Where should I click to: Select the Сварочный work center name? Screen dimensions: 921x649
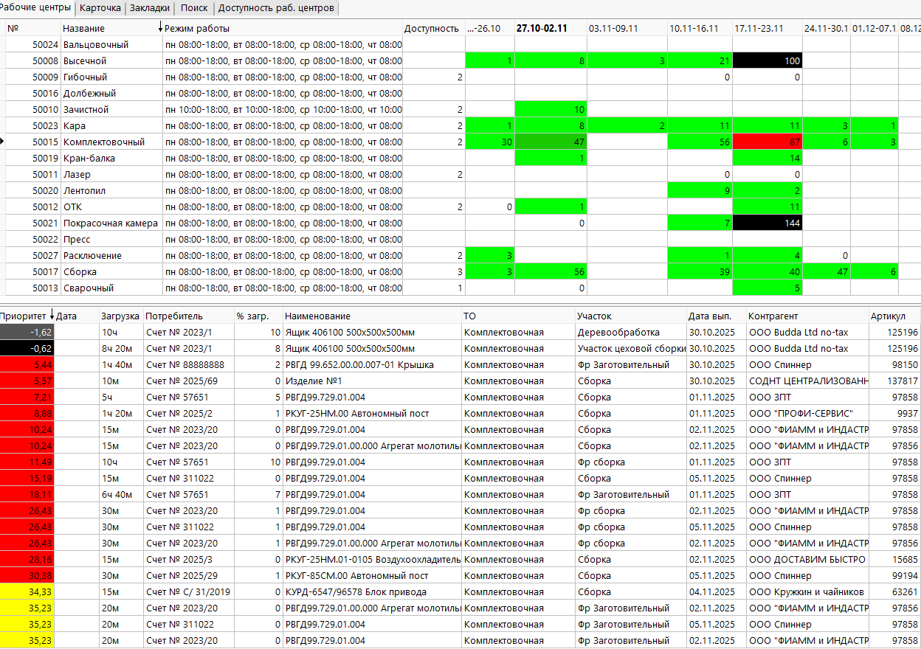pos(88,288)
